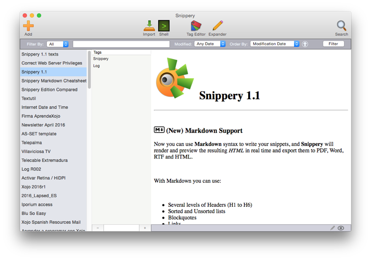Open Snippery Markdown Cheatsheet snippet
This screenshot has width=371, height=260.
[x=53, y=81]
